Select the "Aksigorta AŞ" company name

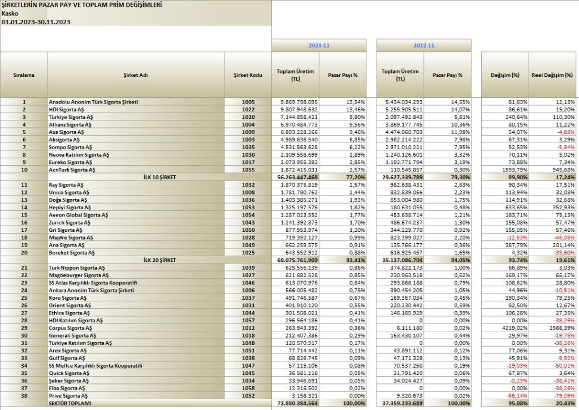pyautogui.click(x=64, y=140)
